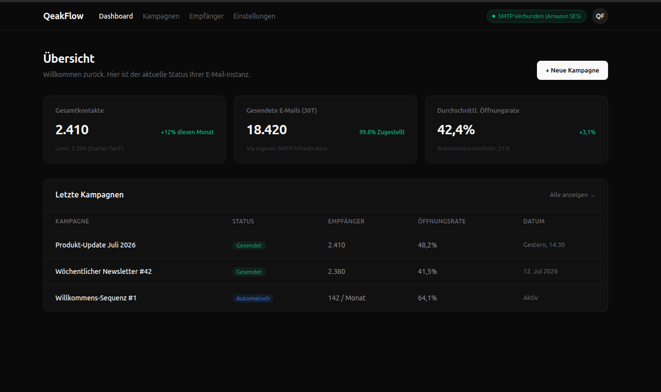Select the STATUS column header
This screenshot has height=392, width=661.
coord(243,221)
